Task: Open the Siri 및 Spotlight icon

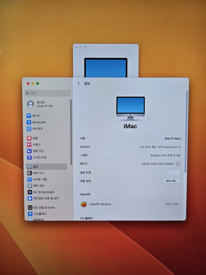Action: point(30,192)
